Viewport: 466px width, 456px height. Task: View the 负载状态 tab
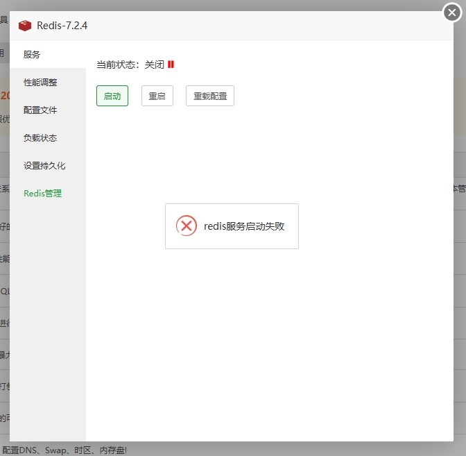click(48, 137)
